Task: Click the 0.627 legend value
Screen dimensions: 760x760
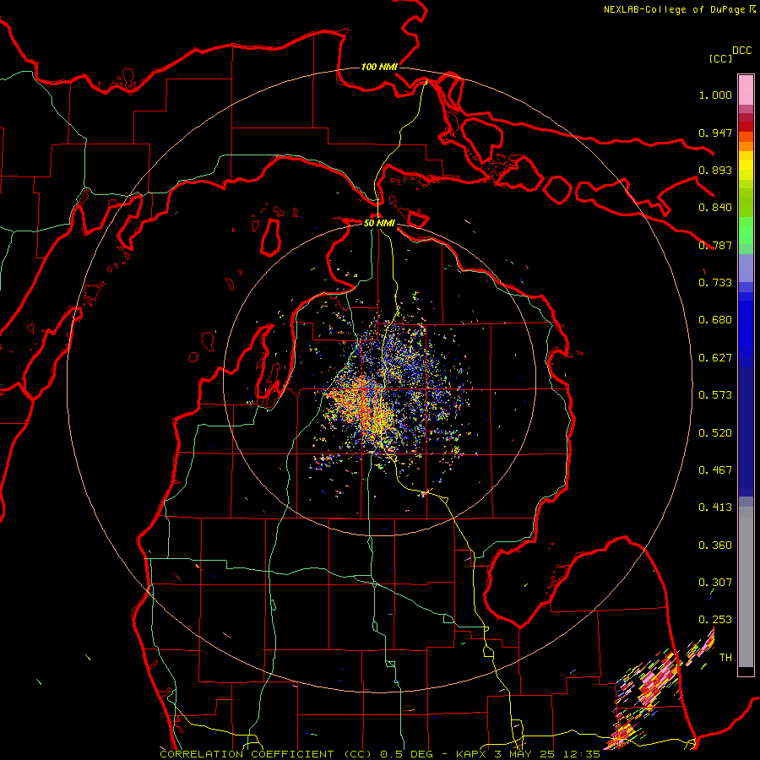Action: pyautogui.click(x=715, y=358)
